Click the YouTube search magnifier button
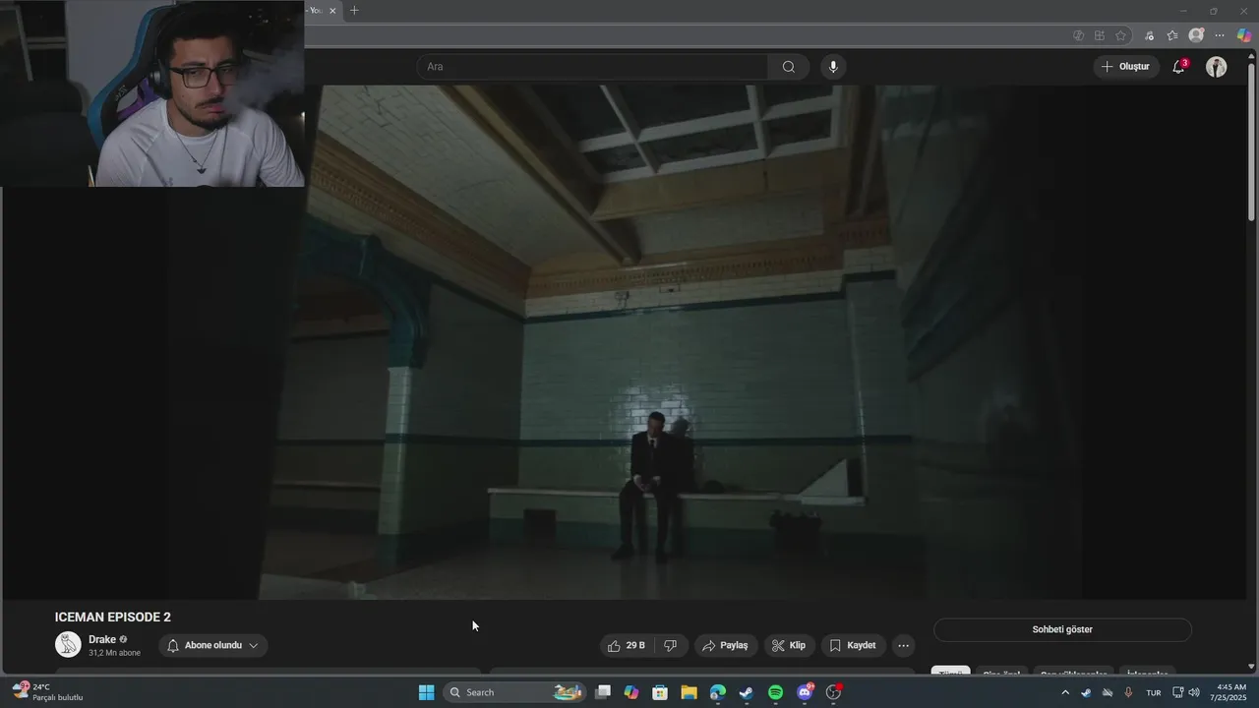1259x708 pixels. click(x=789, y=67)
